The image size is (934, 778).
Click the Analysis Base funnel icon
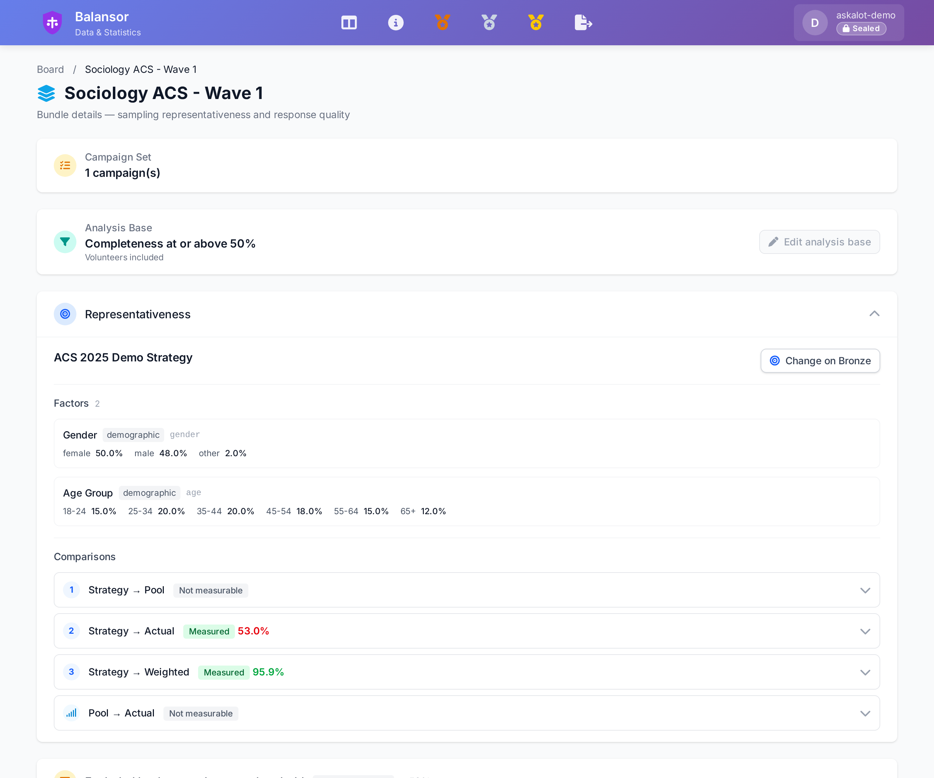[65, 242]
